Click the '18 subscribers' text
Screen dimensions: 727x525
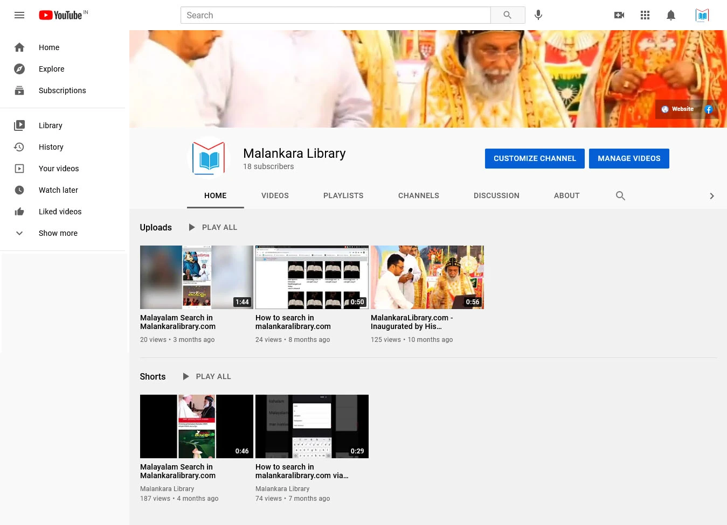click(x=268, y=166)
